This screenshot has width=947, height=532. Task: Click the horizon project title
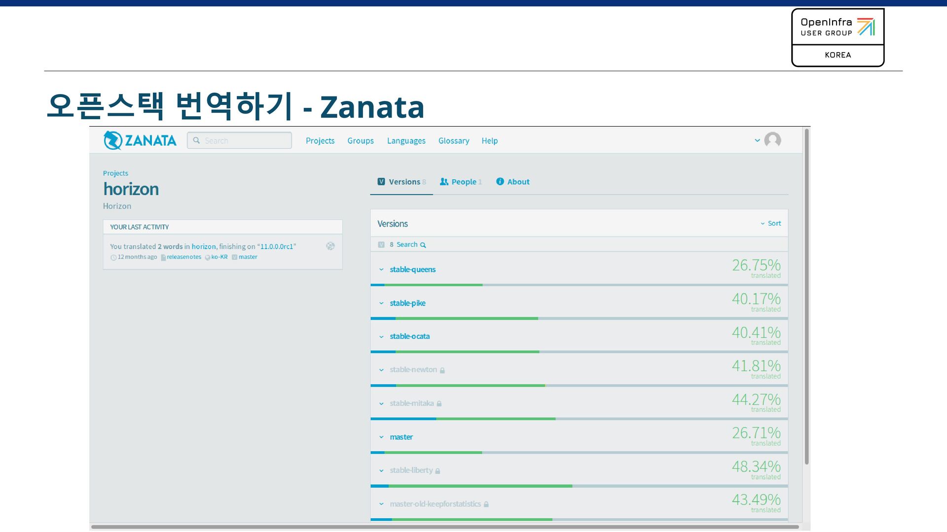pos(131,189)
